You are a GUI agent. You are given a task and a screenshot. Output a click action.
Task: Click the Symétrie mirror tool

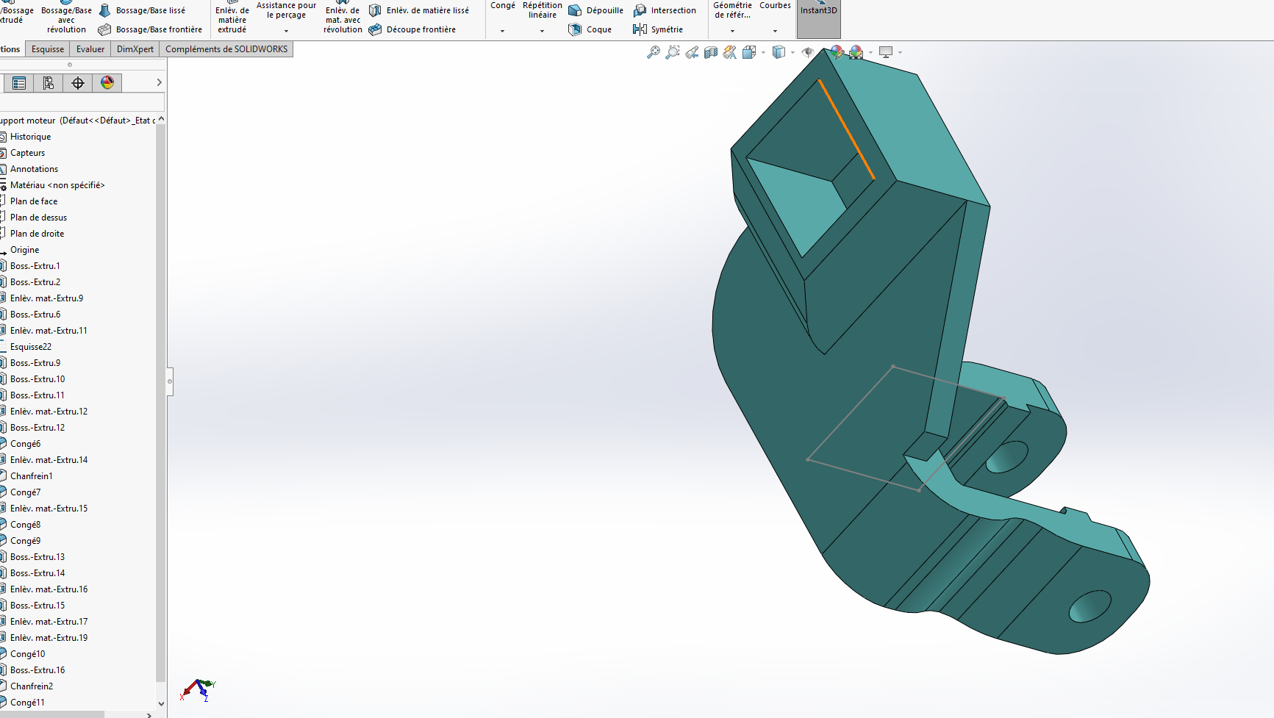[x=658, y=29]
